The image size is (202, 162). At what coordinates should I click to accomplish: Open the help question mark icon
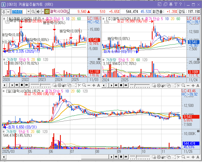(x=180, y=4)
